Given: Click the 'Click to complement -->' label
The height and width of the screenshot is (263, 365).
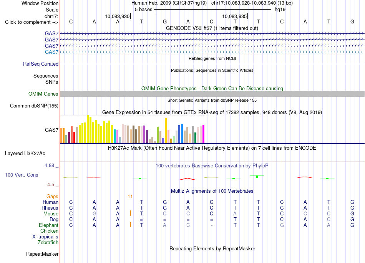Looking at the screenshot, I should click(32, 22).
